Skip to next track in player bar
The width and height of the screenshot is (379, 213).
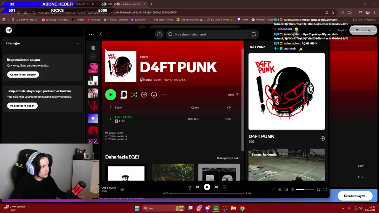(x=216, y=187)
